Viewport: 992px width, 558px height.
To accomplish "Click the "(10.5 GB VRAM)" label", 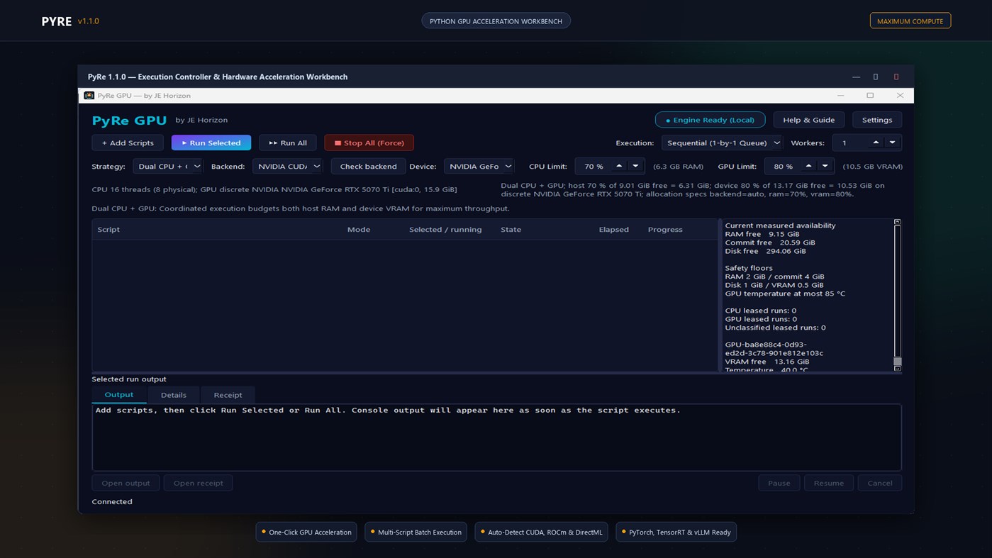I will coord(872,166).
